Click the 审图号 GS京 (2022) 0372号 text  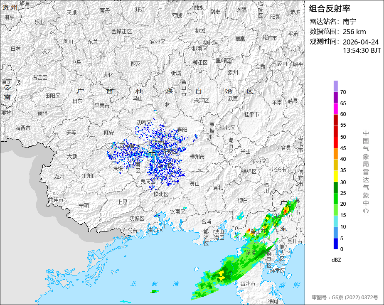pos(345,298)
